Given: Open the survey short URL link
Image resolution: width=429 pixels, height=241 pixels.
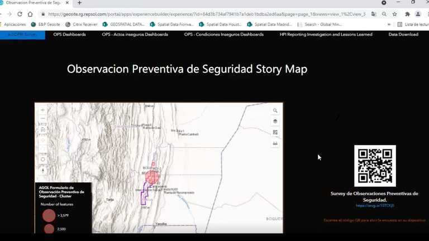Looking at the screenshot, I should click(x=375, y=206).
